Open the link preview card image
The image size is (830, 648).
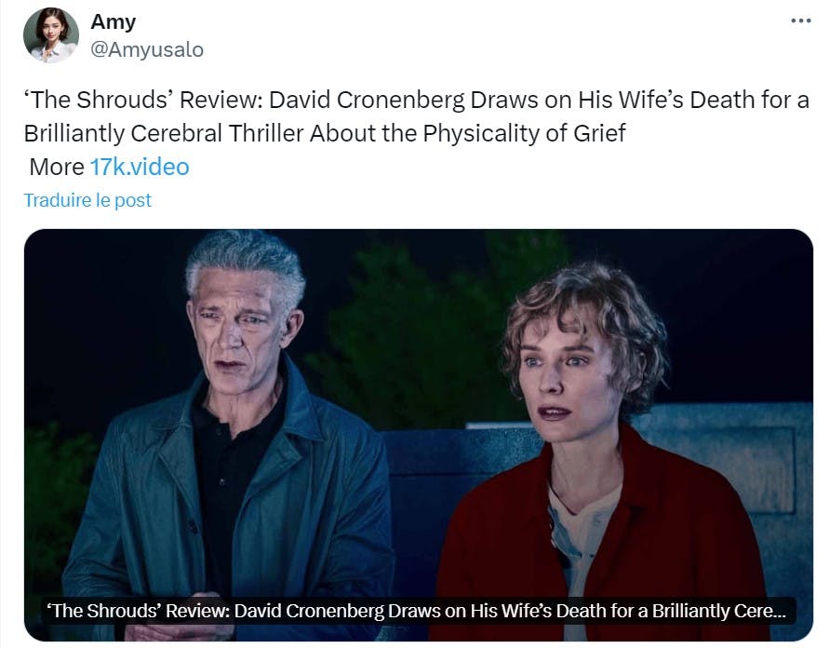(x=419, y=435)
